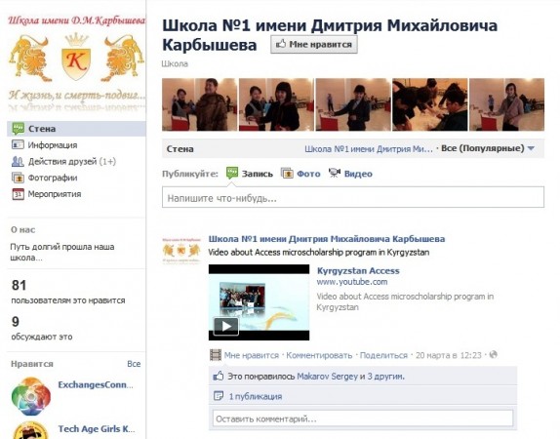Play the Kyrgyzstan Access video
The image size is (560, 439).
[x=226, y=326]
